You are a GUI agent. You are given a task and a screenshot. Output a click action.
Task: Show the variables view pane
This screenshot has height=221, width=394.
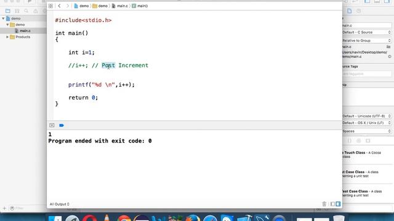click(332, 204)
